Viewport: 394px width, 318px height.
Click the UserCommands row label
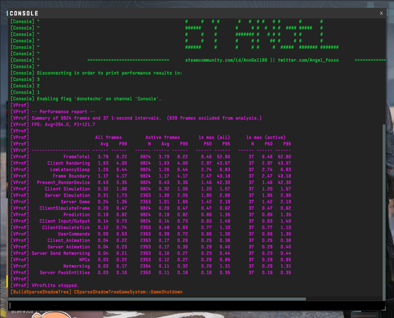[74, 234]
